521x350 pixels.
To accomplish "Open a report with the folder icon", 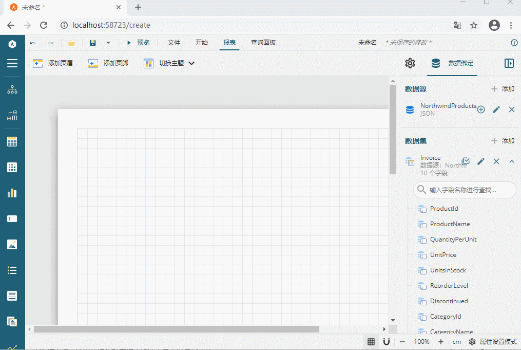I will click(71, 43).
